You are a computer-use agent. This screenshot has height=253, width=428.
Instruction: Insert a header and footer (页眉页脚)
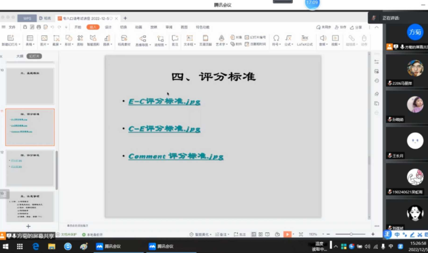(205, 39)
